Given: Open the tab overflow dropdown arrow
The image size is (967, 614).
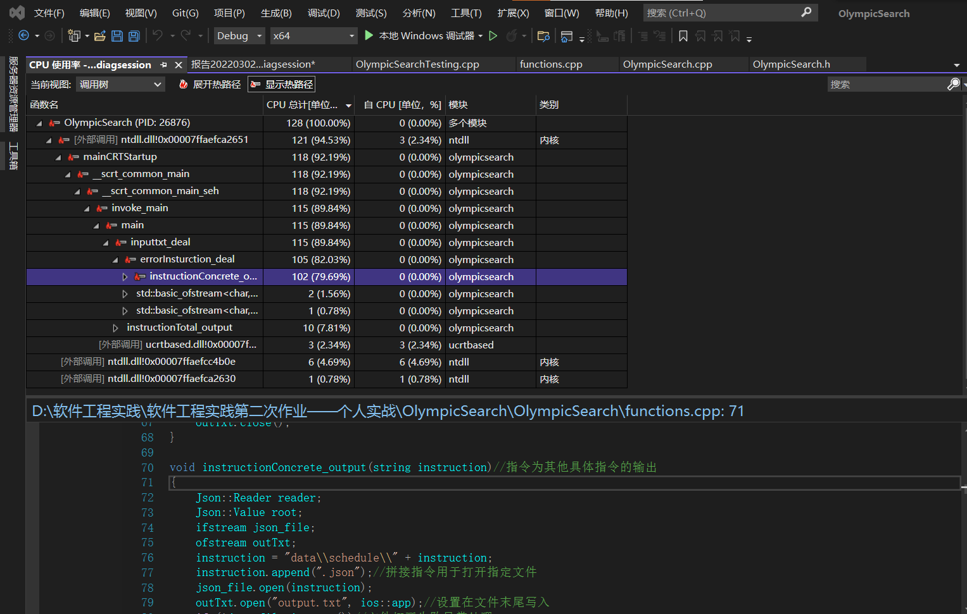Looking at the screenshot, I should [956, 65].
